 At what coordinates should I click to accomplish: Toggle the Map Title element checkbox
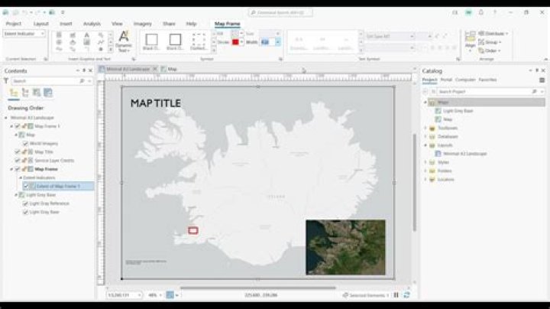pos(18,151)
